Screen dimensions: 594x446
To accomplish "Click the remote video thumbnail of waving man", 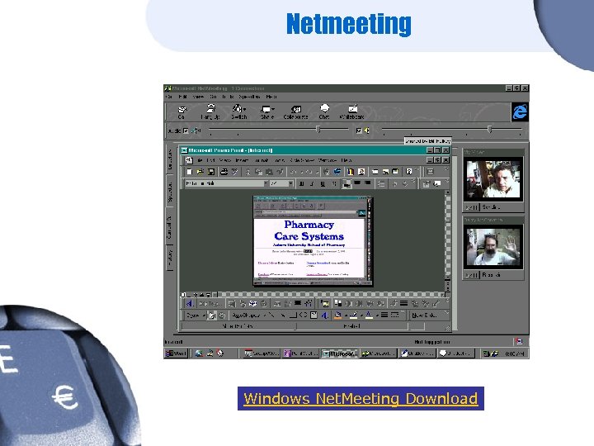I will coord(493,247).
